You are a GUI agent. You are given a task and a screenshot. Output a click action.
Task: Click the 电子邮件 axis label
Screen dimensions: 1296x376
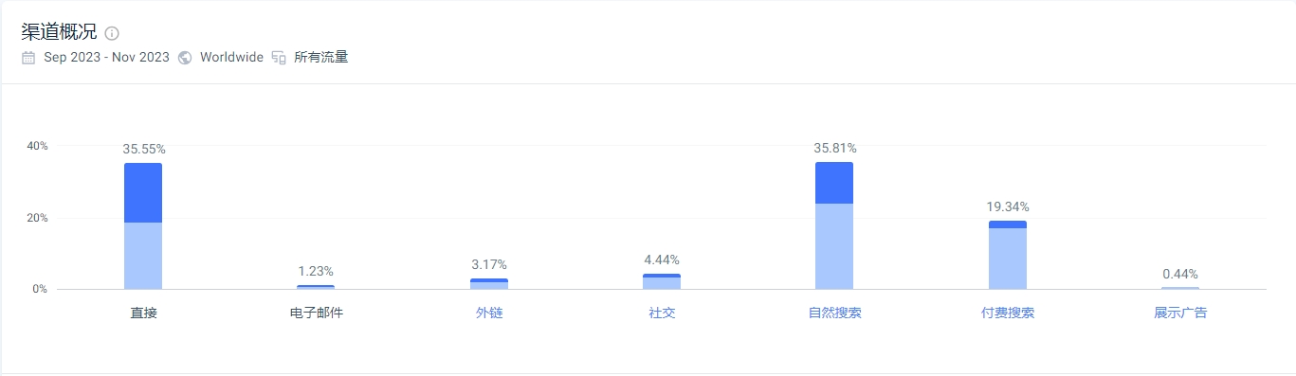317,313
